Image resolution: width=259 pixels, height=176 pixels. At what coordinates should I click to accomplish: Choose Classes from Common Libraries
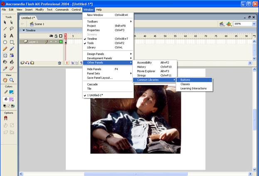coord(194,84)
